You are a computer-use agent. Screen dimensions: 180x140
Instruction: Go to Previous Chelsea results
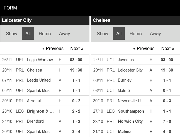(x=143, y=48)
